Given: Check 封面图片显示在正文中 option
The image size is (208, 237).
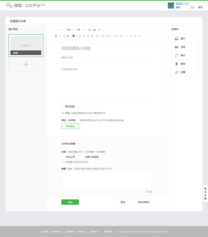Looking at the screenshot, I should [x=63, y=162].
